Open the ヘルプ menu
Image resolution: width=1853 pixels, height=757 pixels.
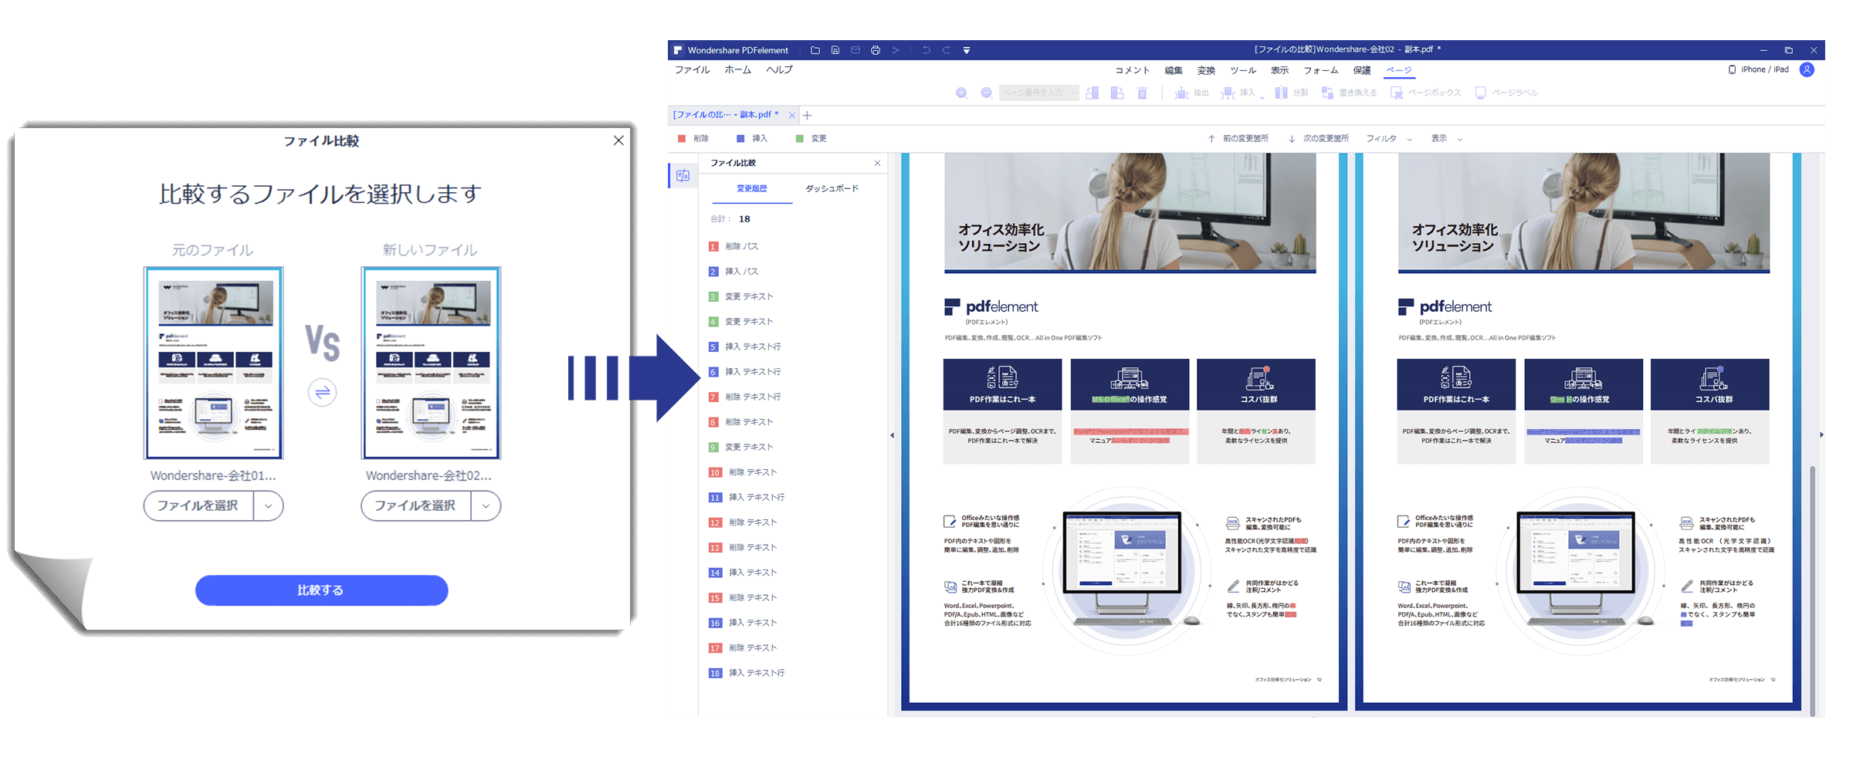point(779,69)
